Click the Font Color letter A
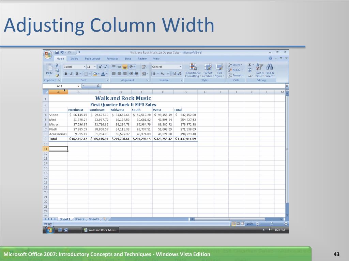349x261 pixels. (x=103, y=74)
